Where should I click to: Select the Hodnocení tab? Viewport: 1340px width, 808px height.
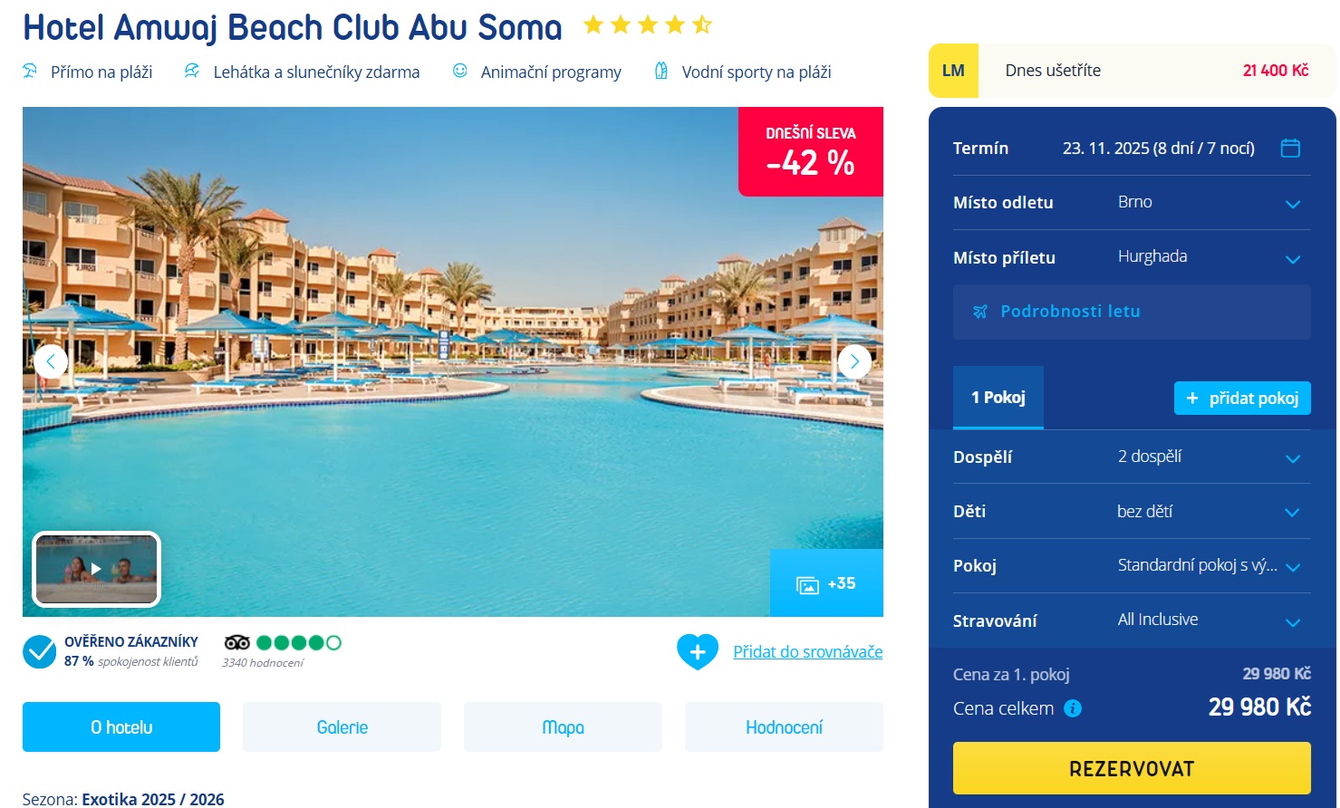coord(784,726)
